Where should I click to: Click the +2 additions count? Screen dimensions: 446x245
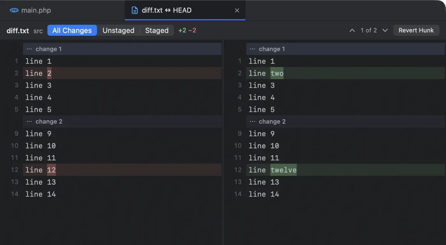(182, 30)
